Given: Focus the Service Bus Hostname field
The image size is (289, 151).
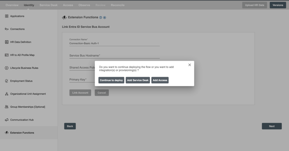Looking at the screenshot, I should click(115, 55).
